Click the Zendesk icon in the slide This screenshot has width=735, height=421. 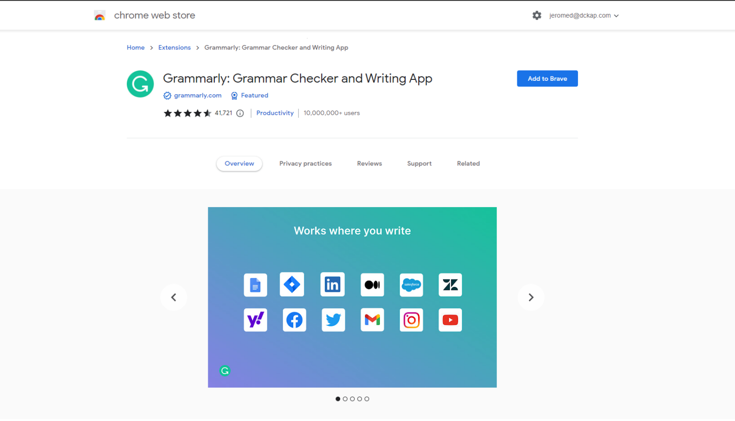[450, 285]
